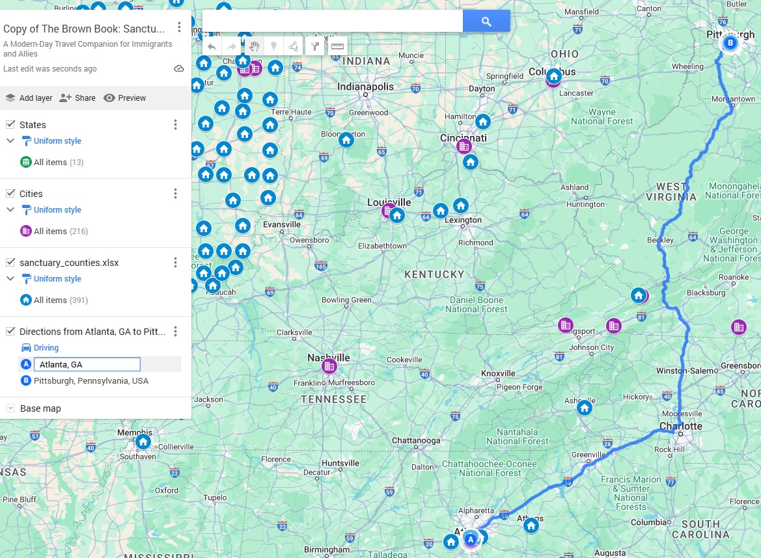The height and width of the screenshot is (558, 761).
Task: Click the Preview button
Action: point(125,98)
